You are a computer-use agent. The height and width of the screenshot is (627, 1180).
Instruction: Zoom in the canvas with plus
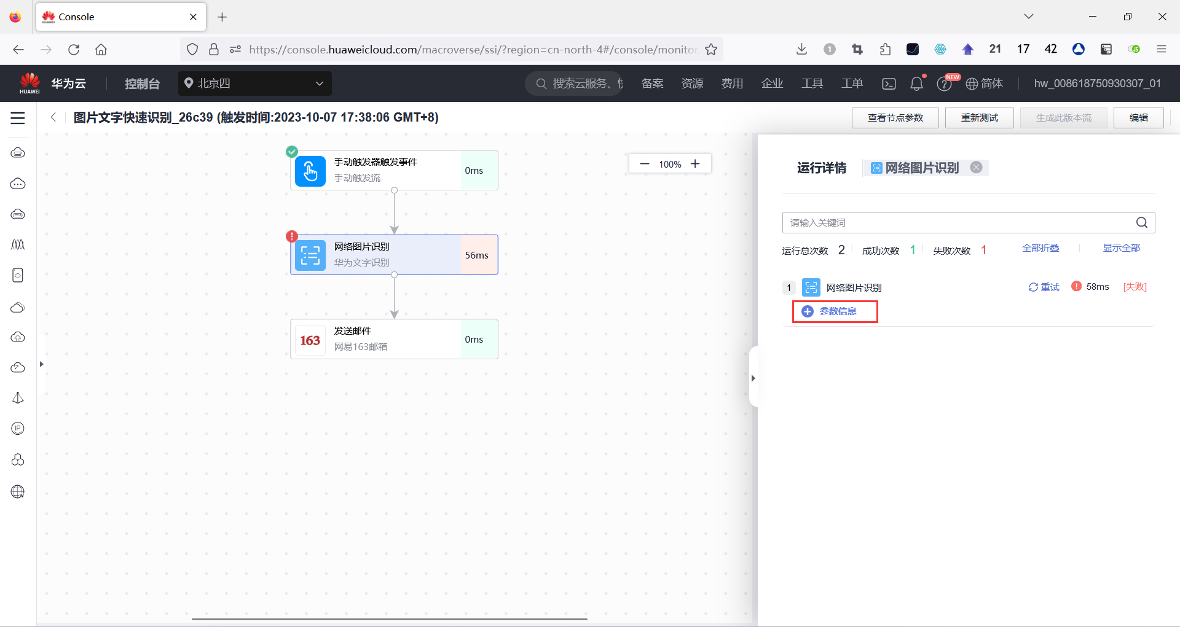pyautogui.click(x=695, y=164)
